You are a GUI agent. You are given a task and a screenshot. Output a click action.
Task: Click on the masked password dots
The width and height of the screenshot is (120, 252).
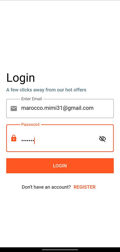pyautogui.click(x=28, y=141)
